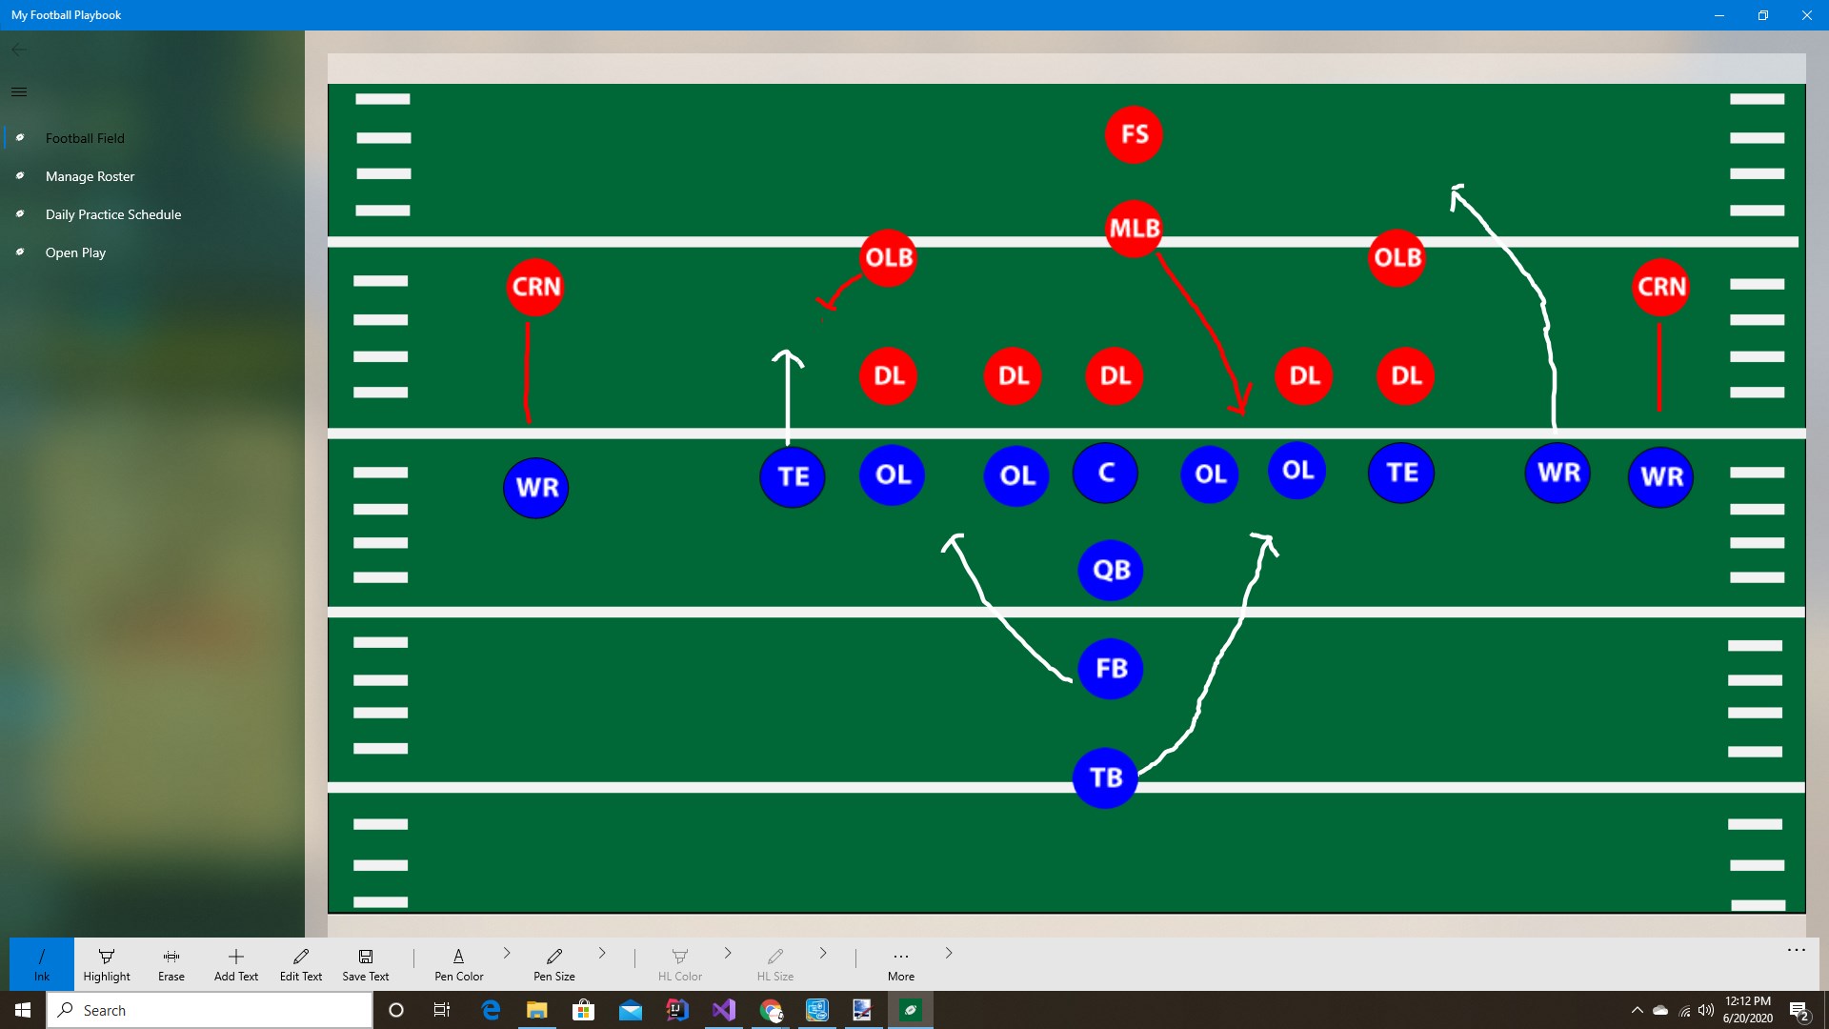This screenshot has height=1029, width=1829.
Task: Open the Football Field section
Action: click(x=84, y=137)
